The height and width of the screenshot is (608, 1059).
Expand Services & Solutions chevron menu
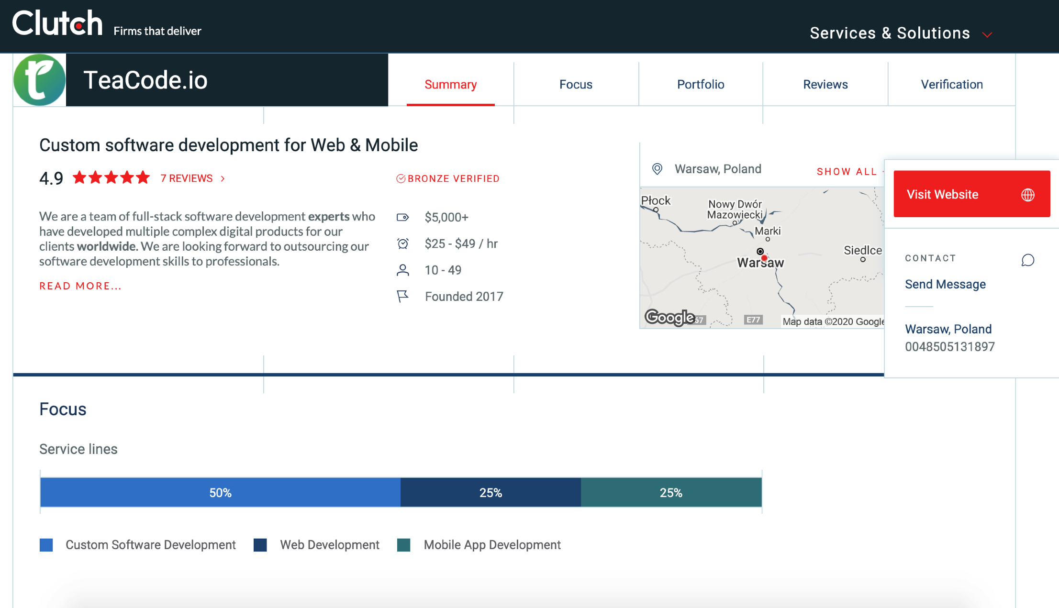coord(987,34)
